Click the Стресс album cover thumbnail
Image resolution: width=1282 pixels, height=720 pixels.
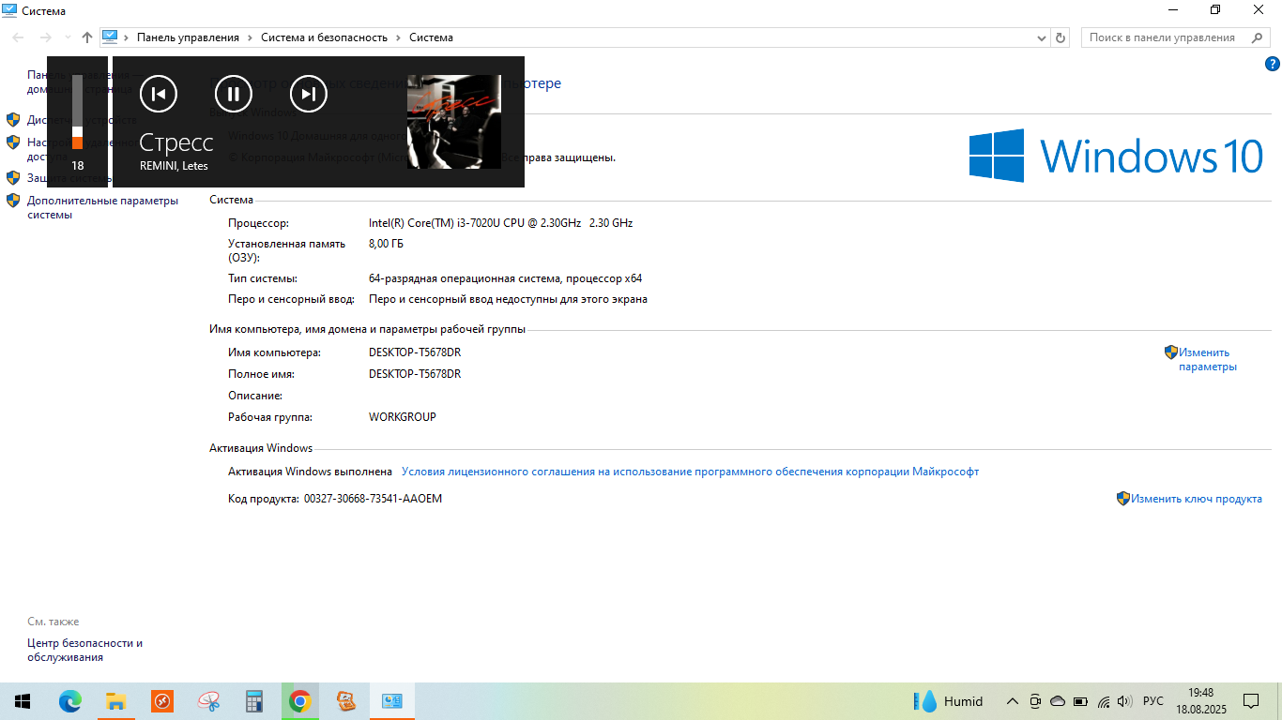point(453,122)
